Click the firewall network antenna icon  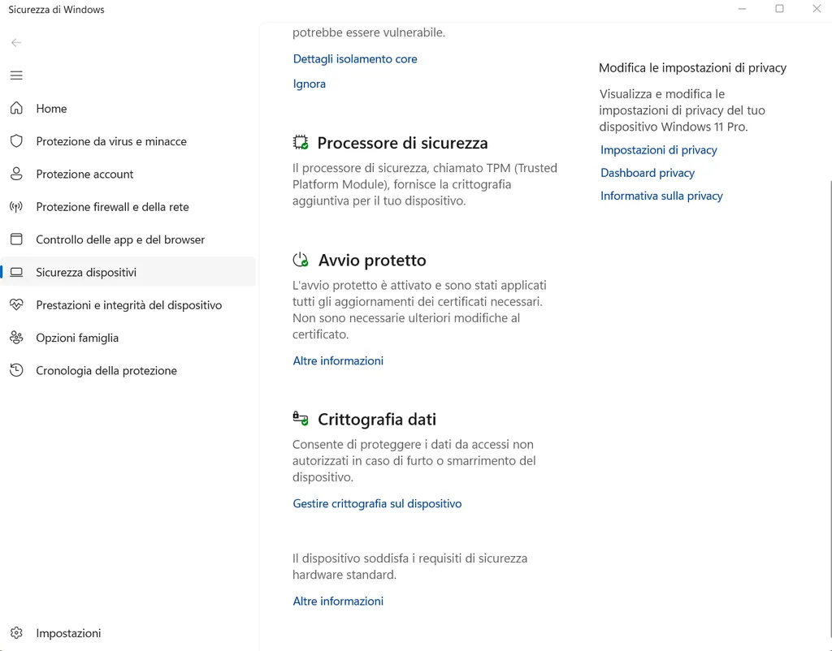(x=16, y=207)
